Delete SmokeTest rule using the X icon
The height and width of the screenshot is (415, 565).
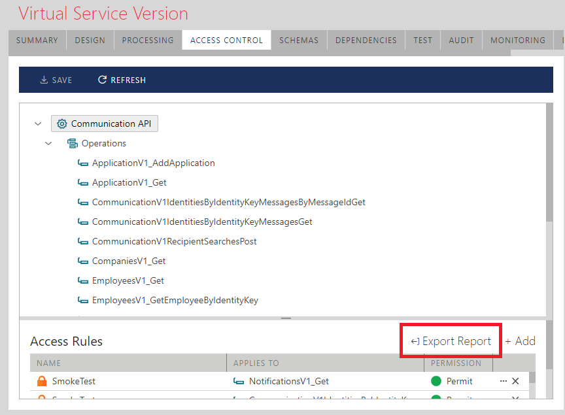515,381
